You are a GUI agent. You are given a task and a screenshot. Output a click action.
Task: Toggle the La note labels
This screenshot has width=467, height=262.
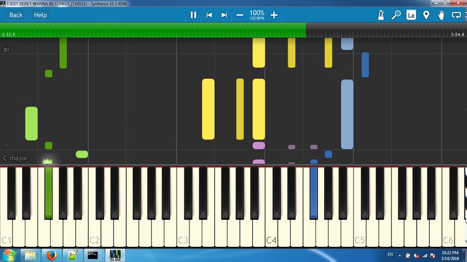click(411, 15)
